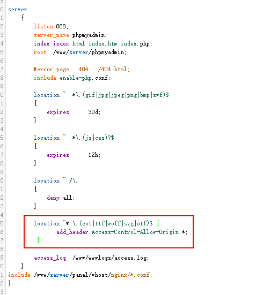Click 'index.php;' in the index line
The height and width of the screenshot is (295, 256).
(136, 44)
